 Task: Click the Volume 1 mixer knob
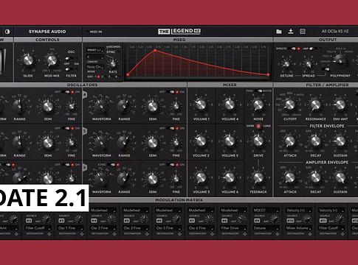201,105
